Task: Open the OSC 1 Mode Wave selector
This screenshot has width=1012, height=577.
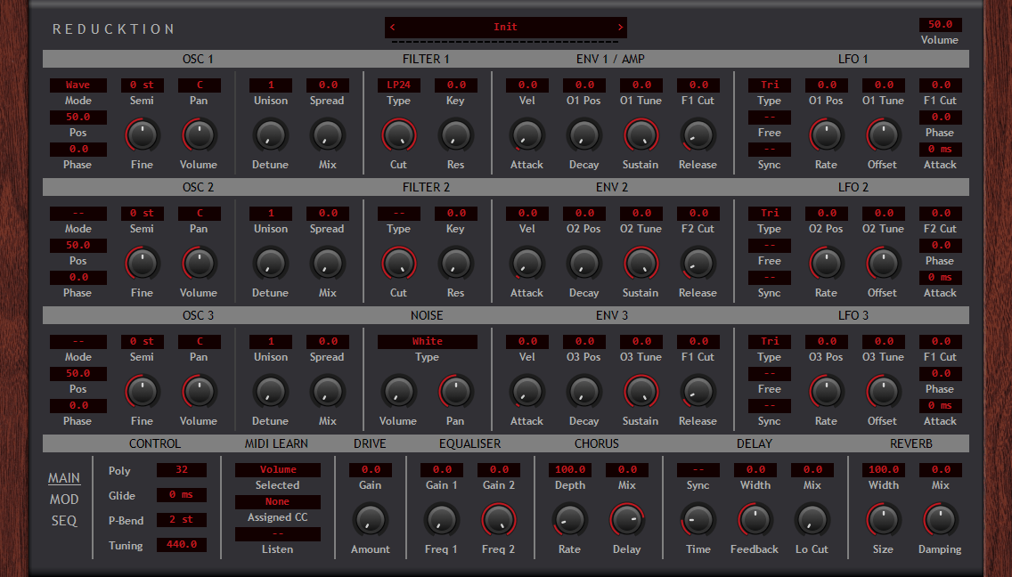Action: [78, 85]
